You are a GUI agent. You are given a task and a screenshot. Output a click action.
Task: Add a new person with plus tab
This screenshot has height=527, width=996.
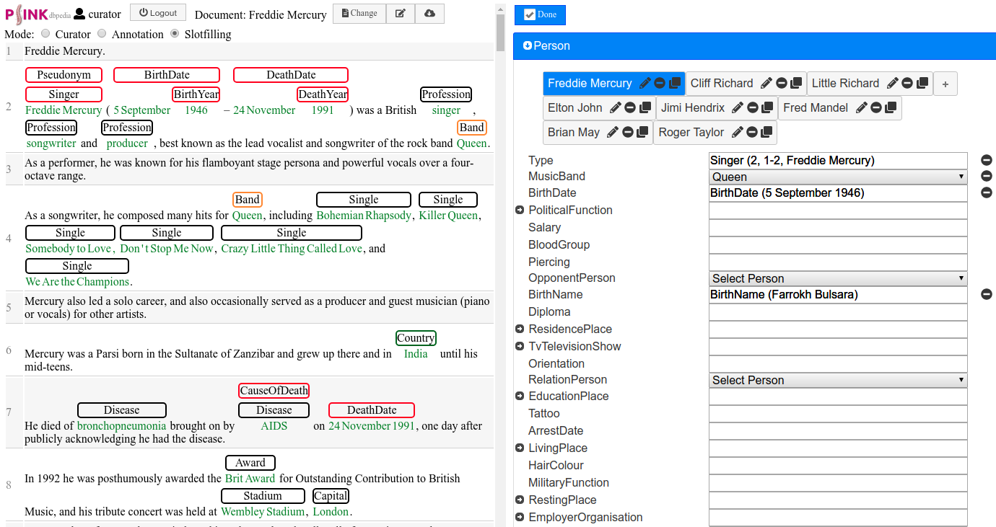(x=945, y=84)
